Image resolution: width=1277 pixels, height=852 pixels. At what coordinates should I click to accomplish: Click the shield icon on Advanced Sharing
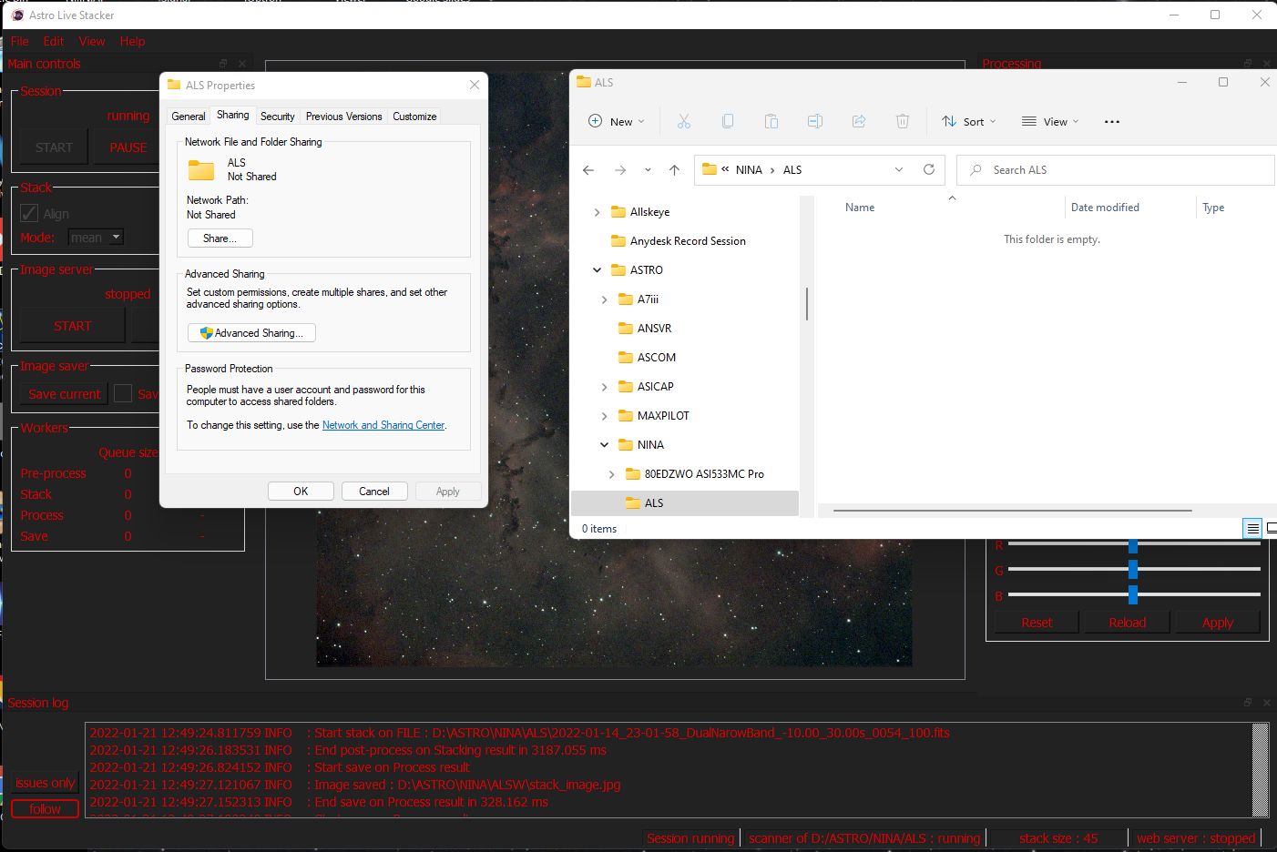click(206, 333)
